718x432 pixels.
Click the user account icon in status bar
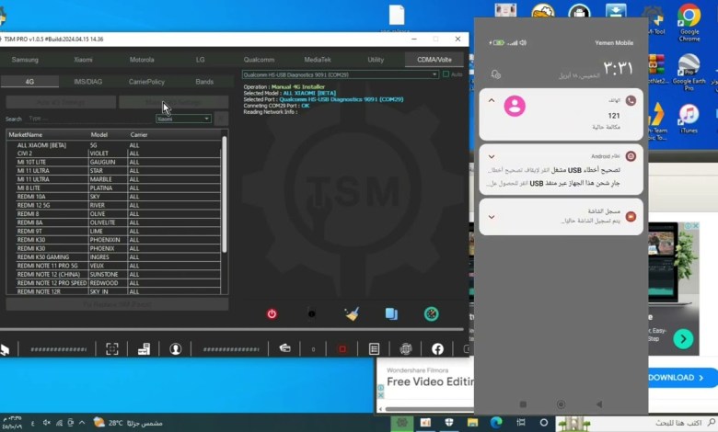175,349
